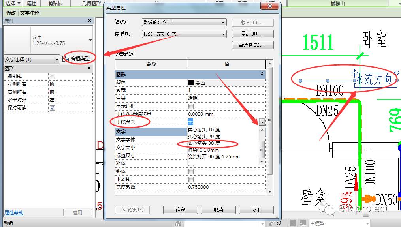
Task: Toggle the 弧引线 checkbox
Action: (53, 76)
